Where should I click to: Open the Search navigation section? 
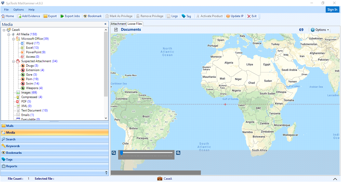pos(55,139)
